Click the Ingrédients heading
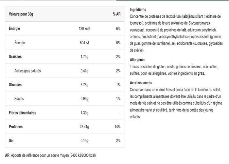This screenshot has height=164, width=229. (138, 10)
